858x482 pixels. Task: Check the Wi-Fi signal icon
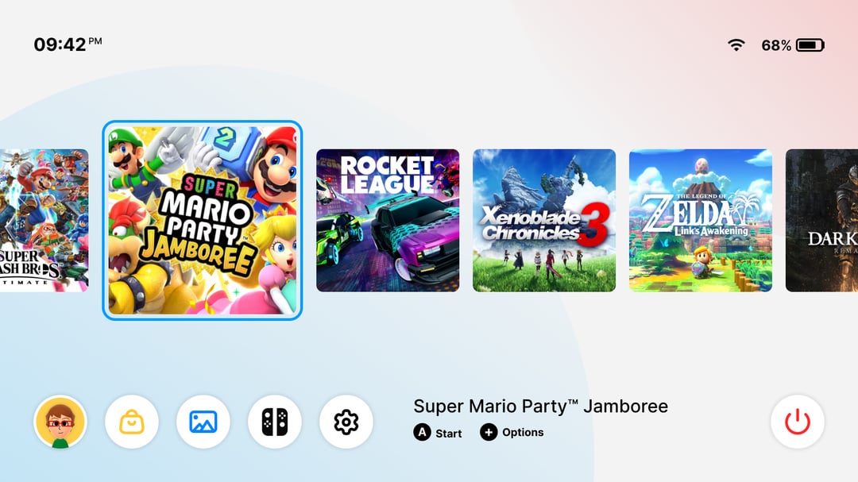736,44
